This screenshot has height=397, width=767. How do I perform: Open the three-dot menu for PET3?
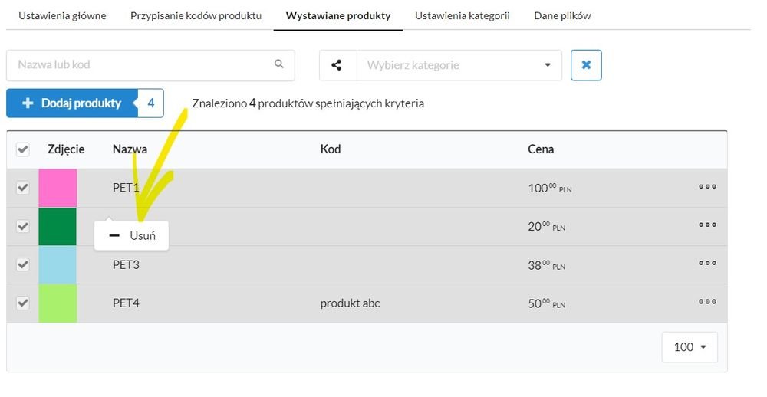pyautogui.click(x=707, y=263)
